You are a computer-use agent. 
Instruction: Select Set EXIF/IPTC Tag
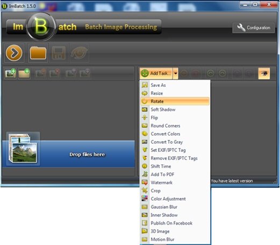click(x=175, y=150)
